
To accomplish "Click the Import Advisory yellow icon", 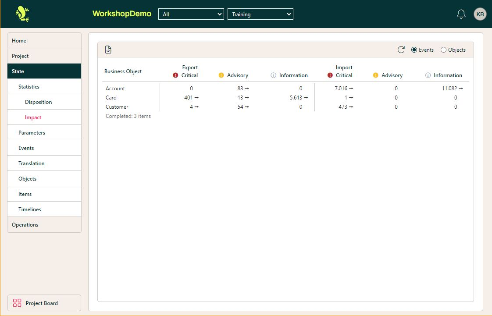I will point(376,75).
